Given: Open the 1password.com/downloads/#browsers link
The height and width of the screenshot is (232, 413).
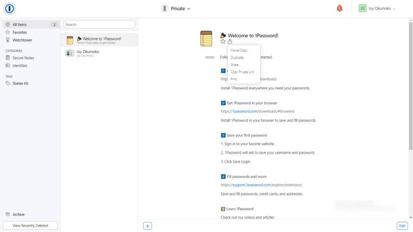Looking at the screenshot, I should click(258, 111).
